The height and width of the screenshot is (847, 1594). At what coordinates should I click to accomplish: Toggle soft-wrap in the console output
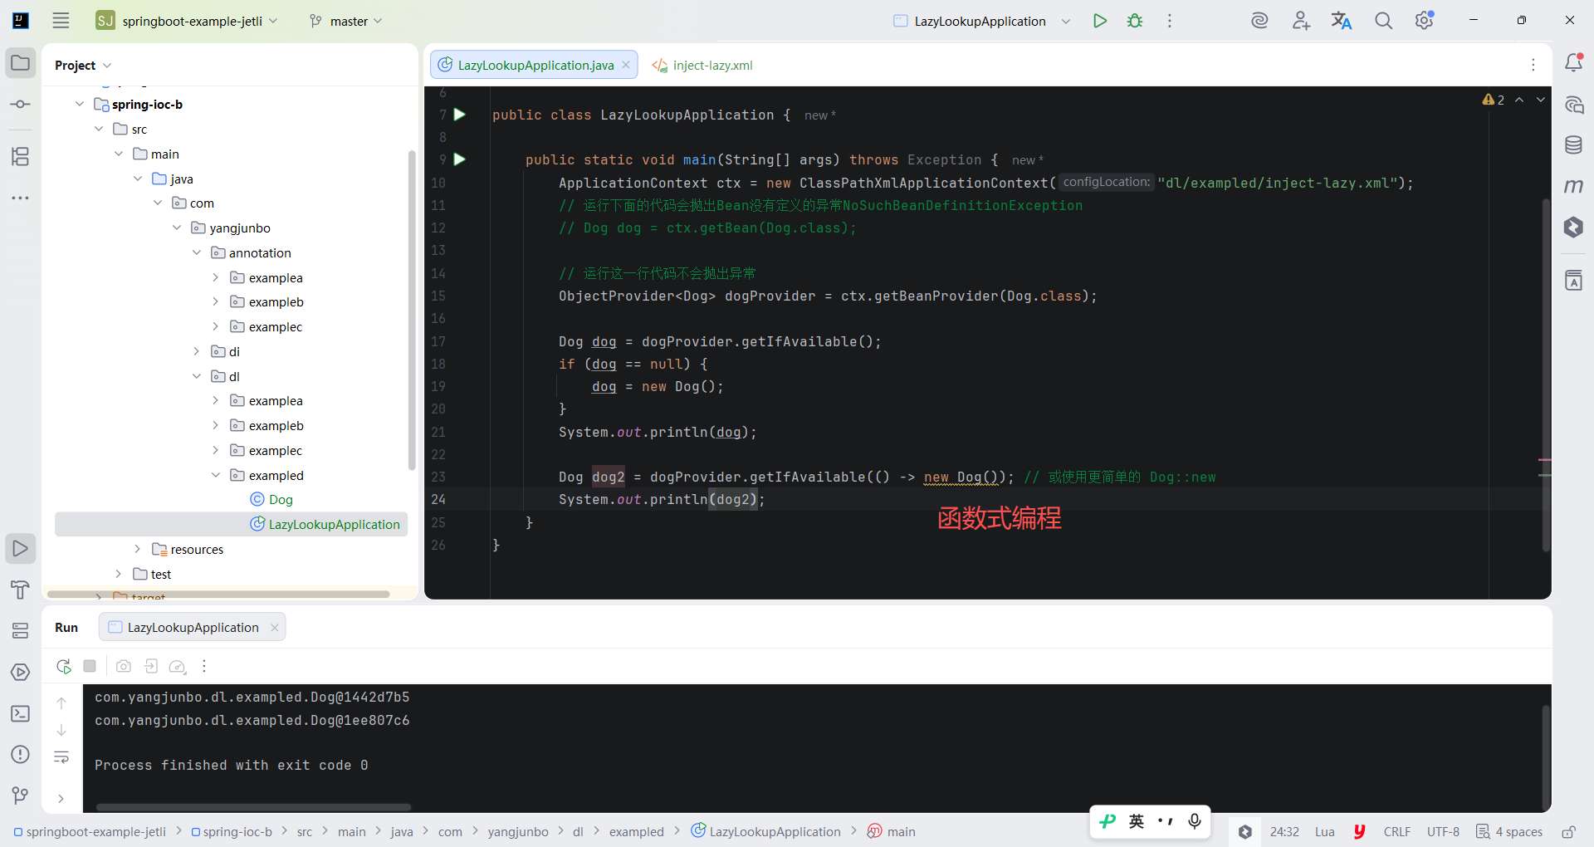[x=61, y=757]
